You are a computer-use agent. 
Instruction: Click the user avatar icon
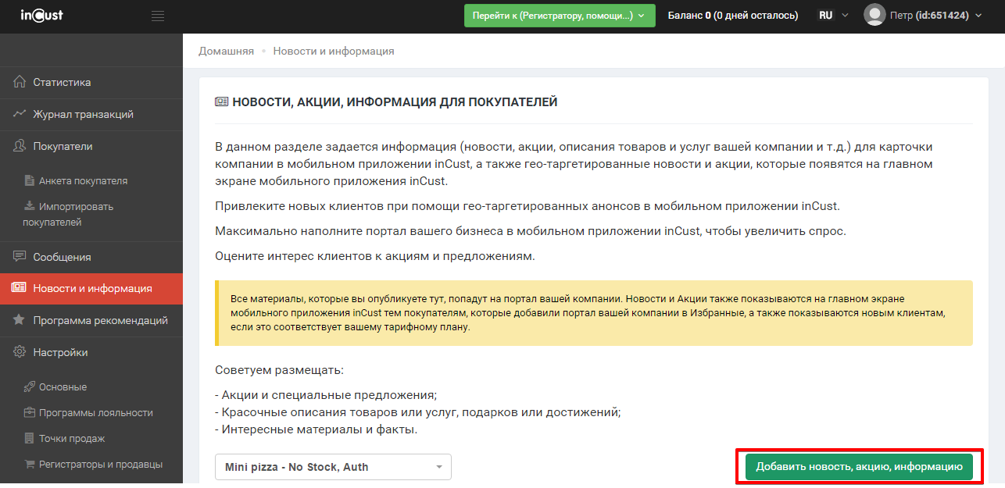(874, 15)
